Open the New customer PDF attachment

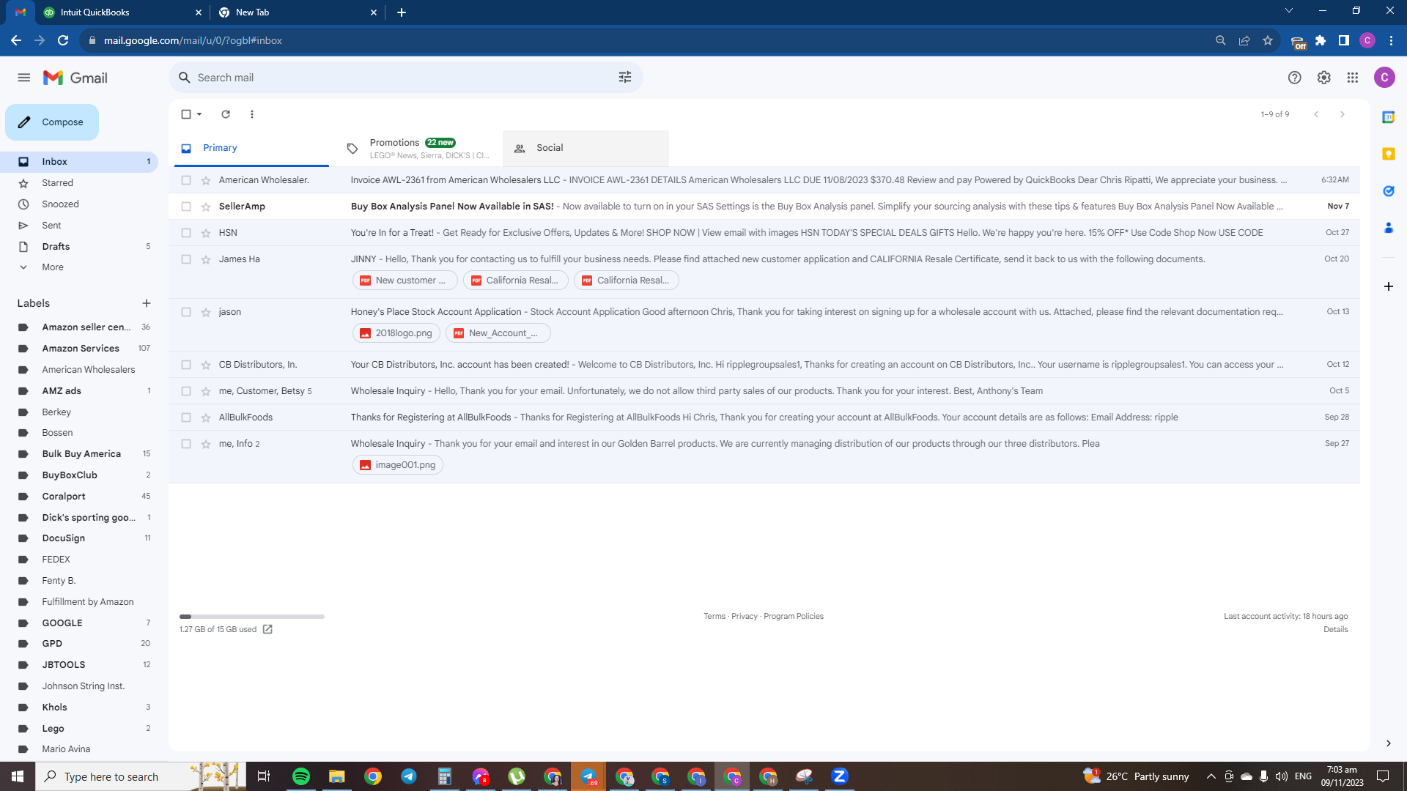(x=405, y=281)
